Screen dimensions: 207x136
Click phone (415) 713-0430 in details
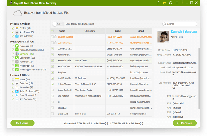[180, 50]
